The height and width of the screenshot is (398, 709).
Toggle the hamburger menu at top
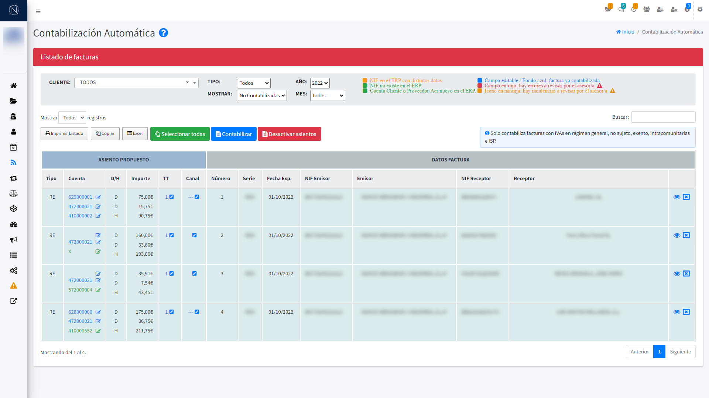tap(38, 11)
